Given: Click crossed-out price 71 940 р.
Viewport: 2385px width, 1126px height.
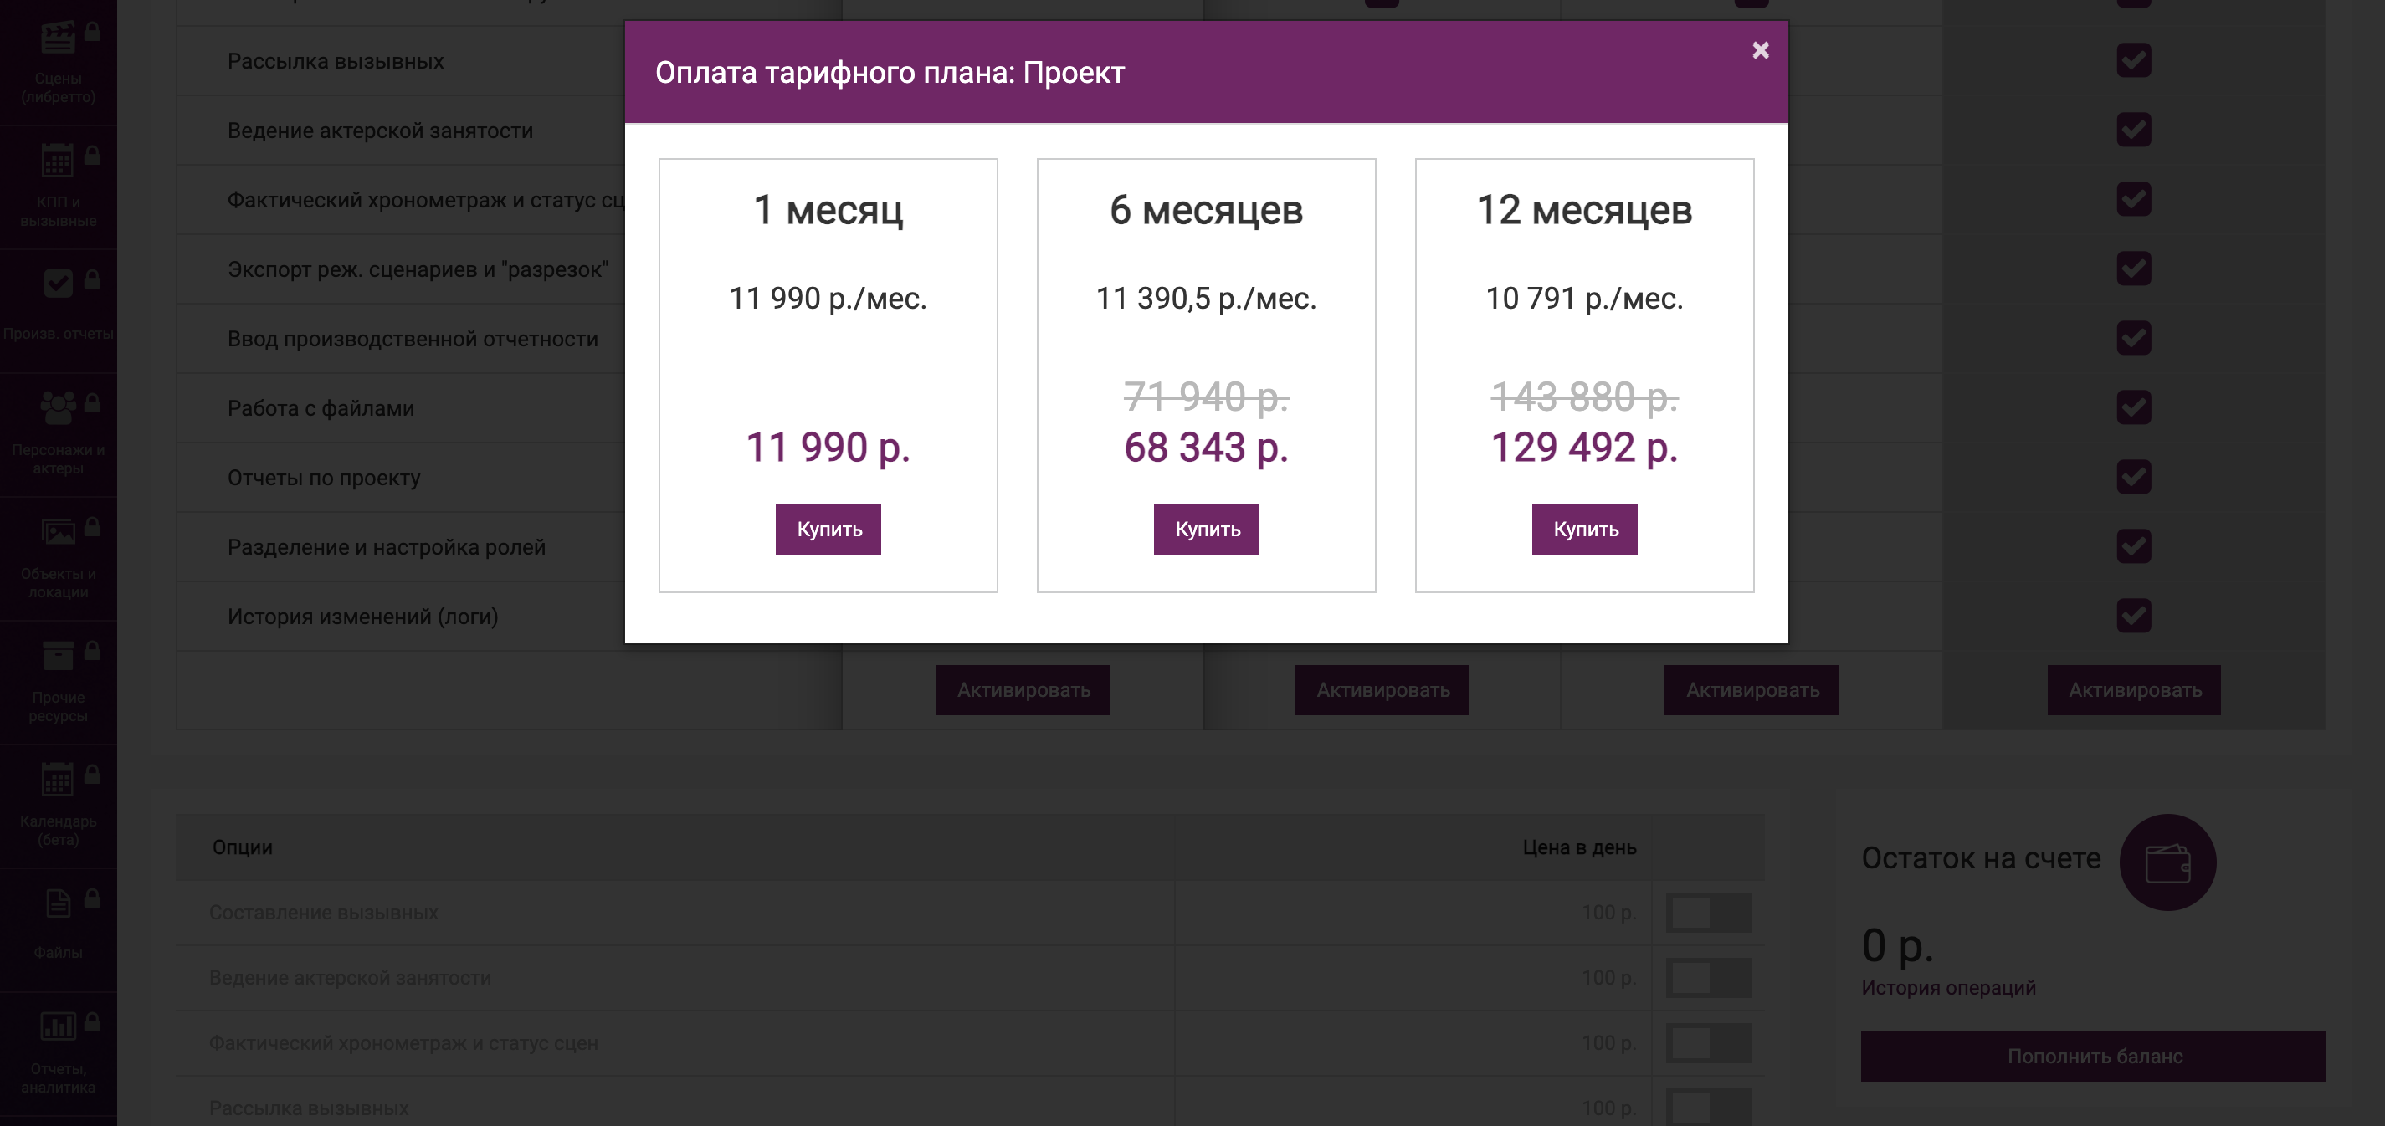Looking at the screenshot, I should tap(1205, 398).
